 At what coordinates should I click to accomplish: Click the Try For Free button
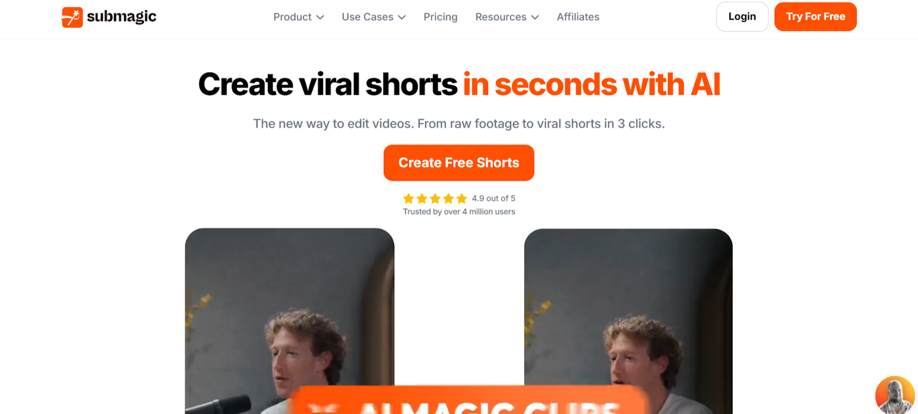click(x=815, y=17)
